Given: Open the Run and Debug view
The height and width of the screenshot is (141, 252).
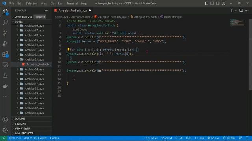Looking at the screenshot, I should tap(5, 43).
